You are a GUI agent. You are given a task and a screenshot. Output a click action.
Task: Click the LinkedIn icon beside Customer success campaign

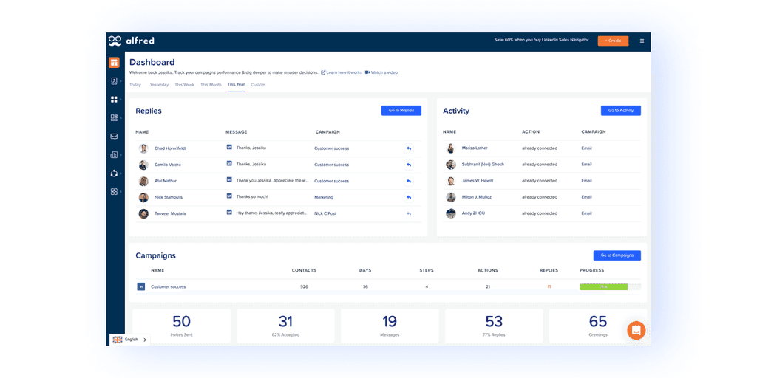pos(141,287)
